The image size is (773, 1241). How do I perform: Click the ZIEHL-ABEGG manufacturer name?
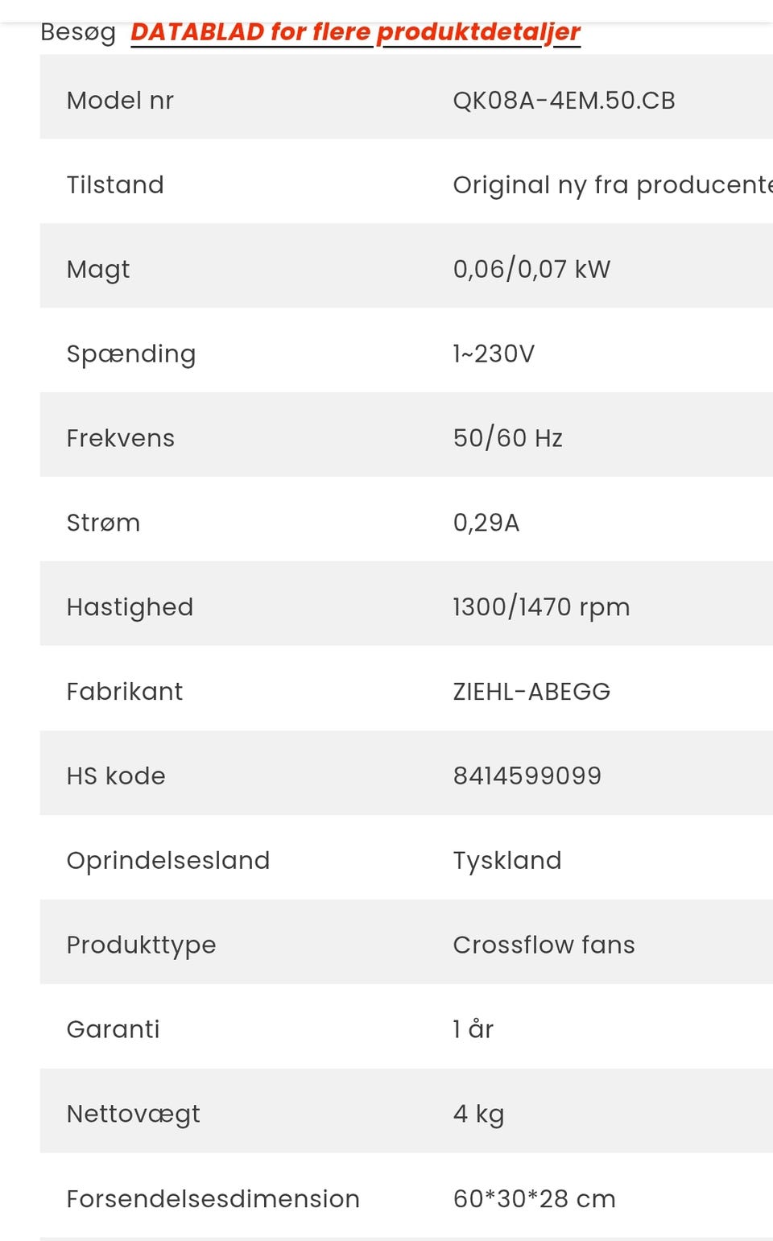(531, 692)
